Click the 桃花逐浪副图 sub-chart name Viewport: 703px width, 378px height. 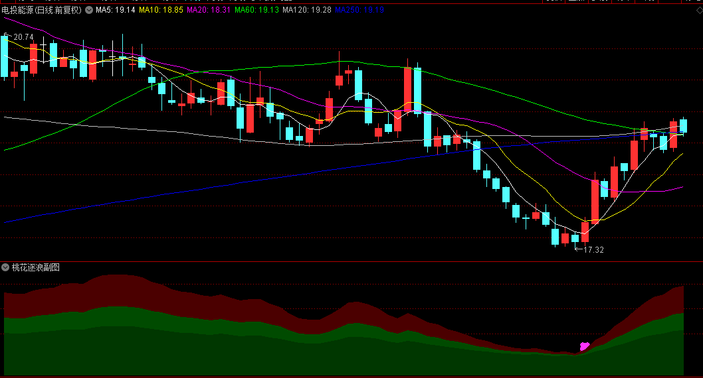pyautogui.click(x=35, y=267)
